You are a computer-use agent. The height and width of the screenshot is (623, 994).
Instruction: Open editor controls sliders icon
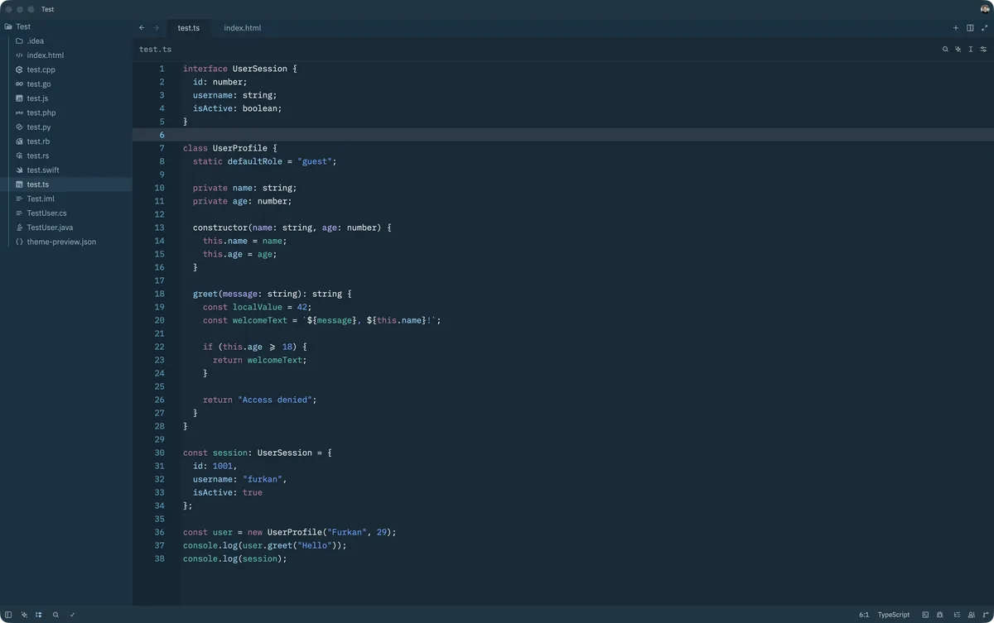[983, 50]
